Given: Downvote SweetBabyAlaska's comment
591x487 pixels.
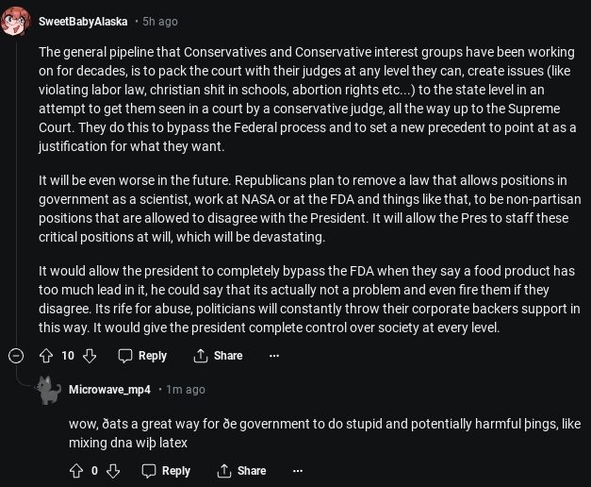Looking at the screenshot, I should (90, 356).
